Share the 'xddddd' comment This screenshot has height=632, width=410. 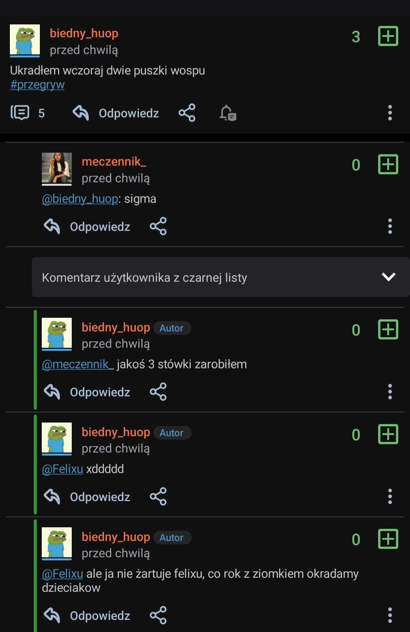point(158,496)
